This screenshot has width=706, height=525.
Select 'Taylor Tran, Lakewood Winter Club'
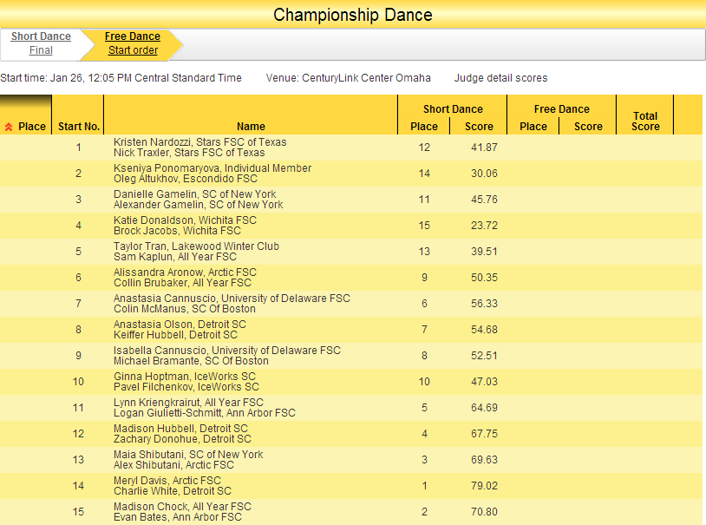196,246
